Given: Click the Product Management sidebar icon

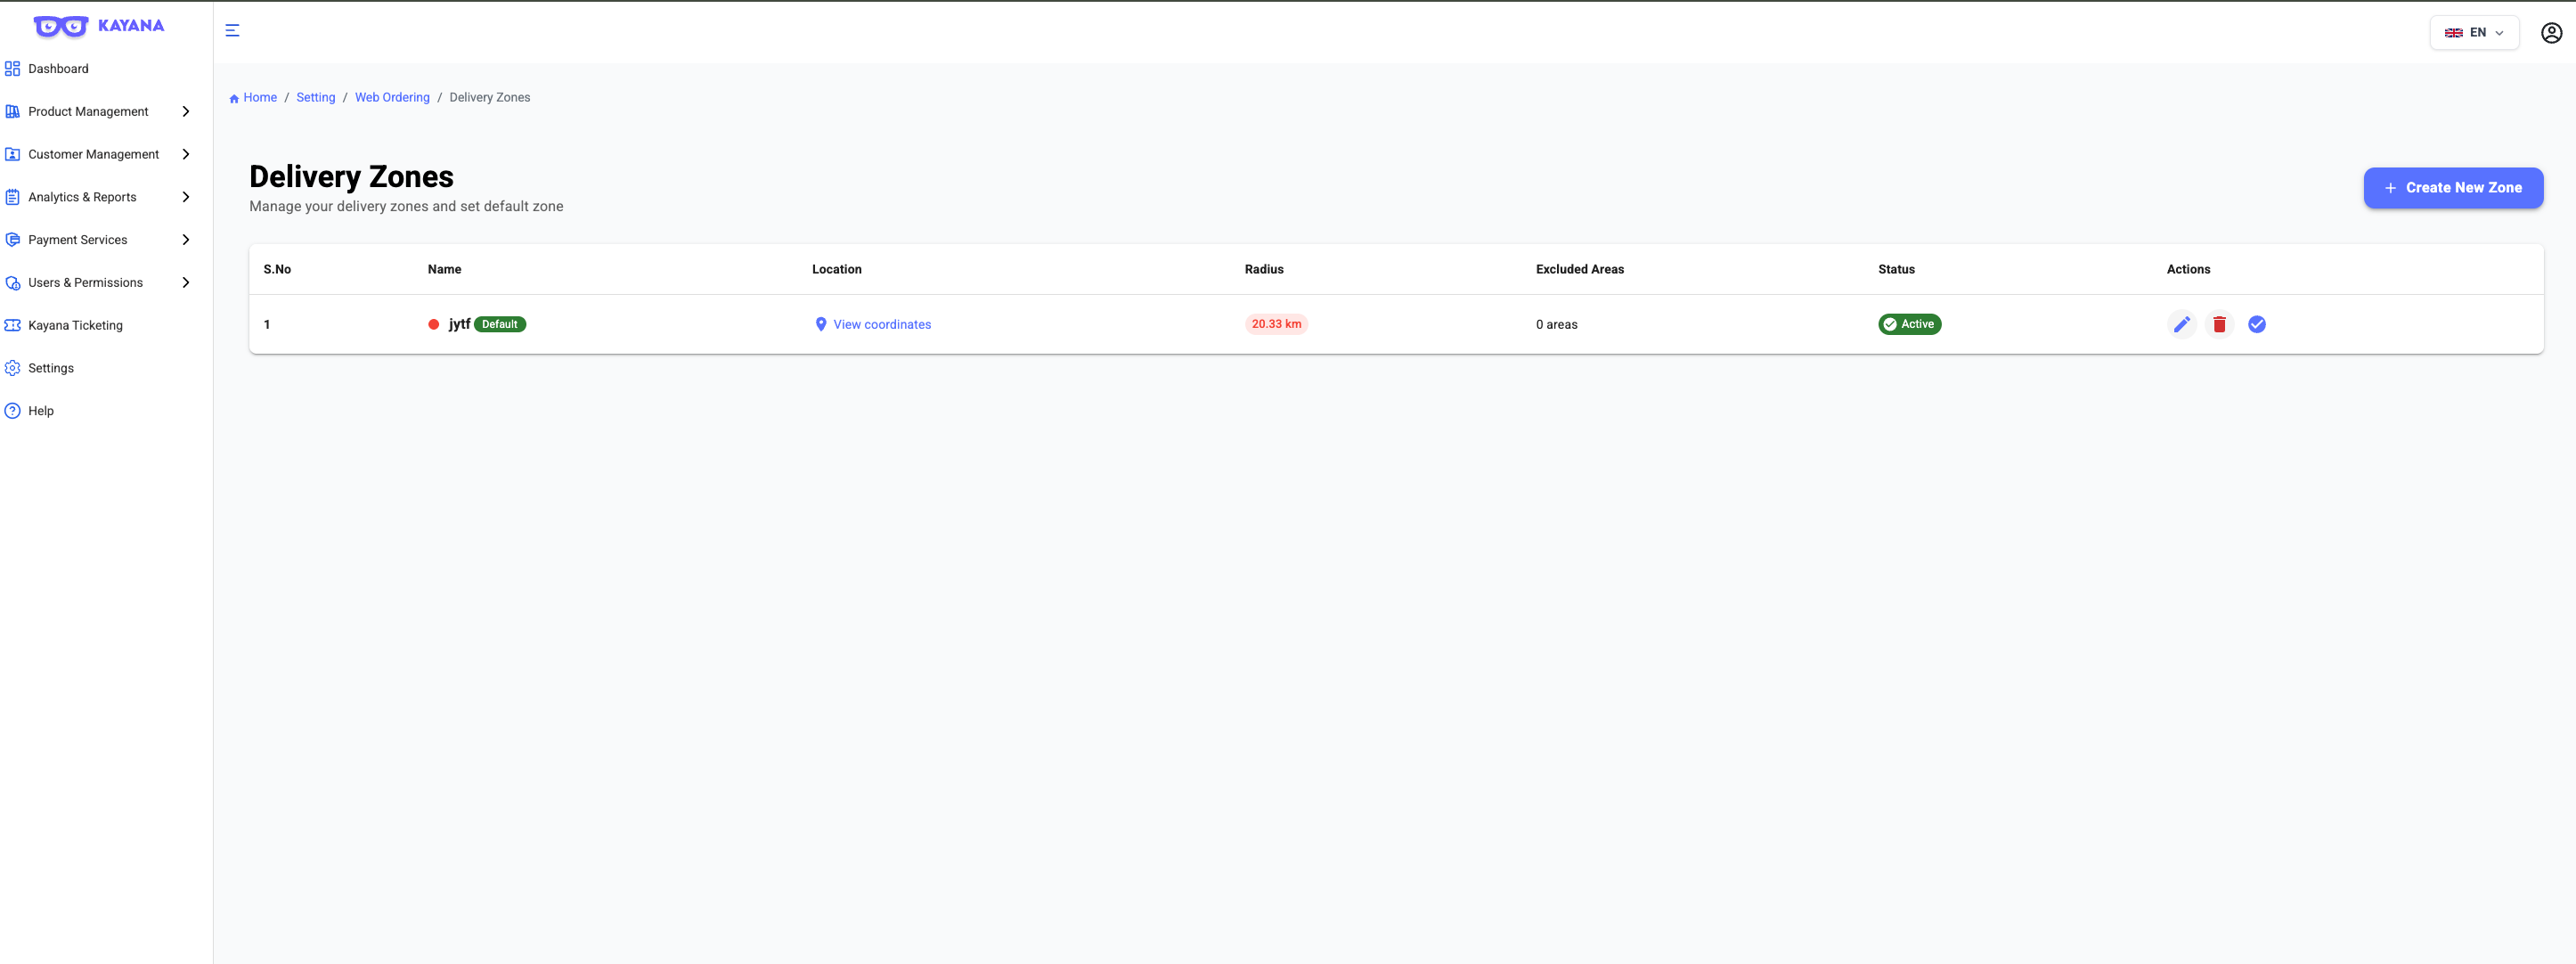Looking at the screenshot, I should (x=12, y=112).
